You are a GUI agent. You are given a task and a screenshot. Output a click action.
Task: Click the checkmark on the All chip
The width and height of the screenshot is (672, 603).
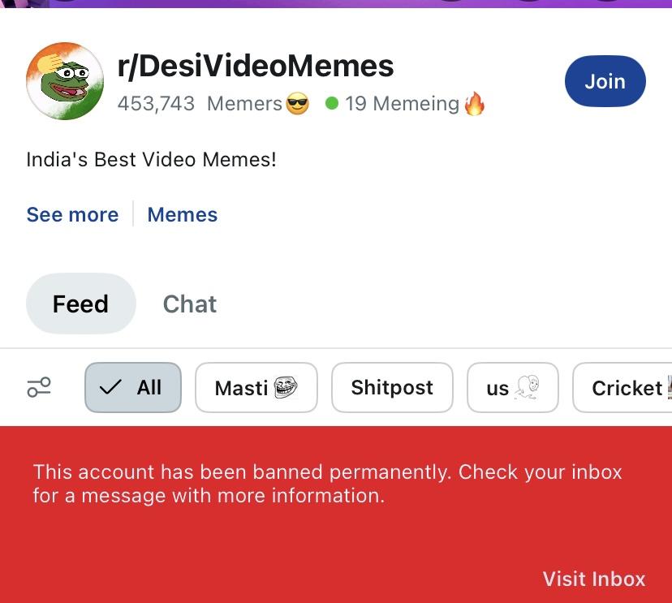[110, 388]
